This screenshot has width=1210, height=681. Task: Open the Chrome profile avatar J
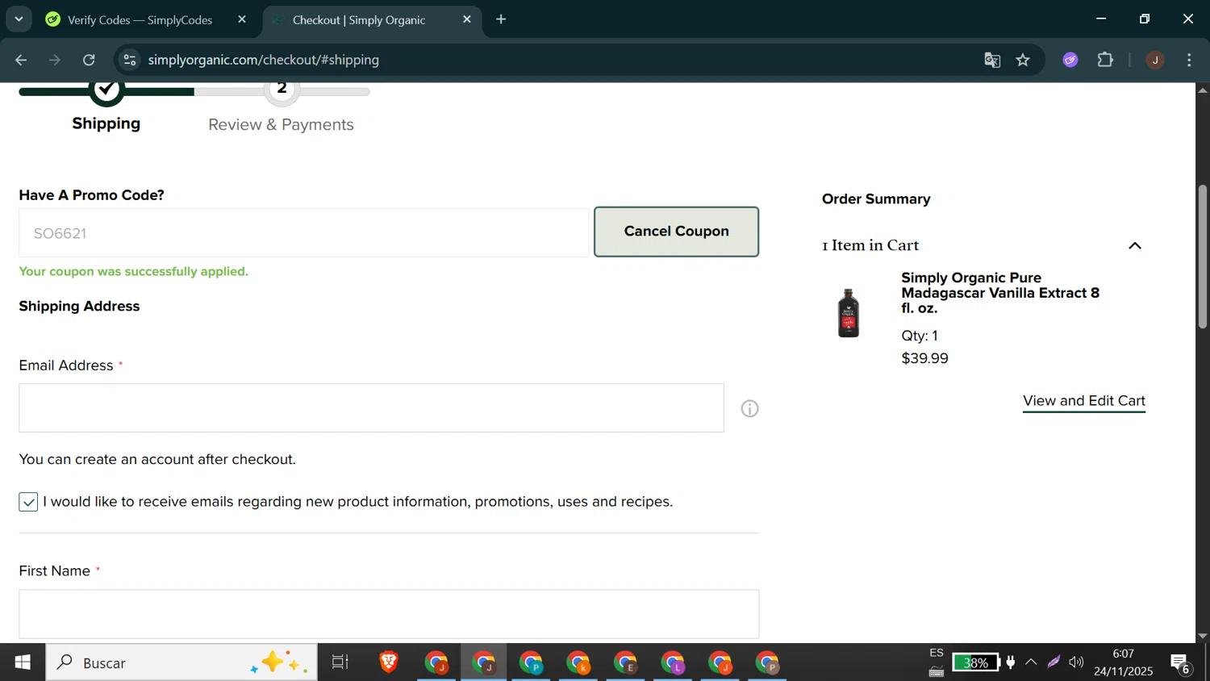(1155, 60)
